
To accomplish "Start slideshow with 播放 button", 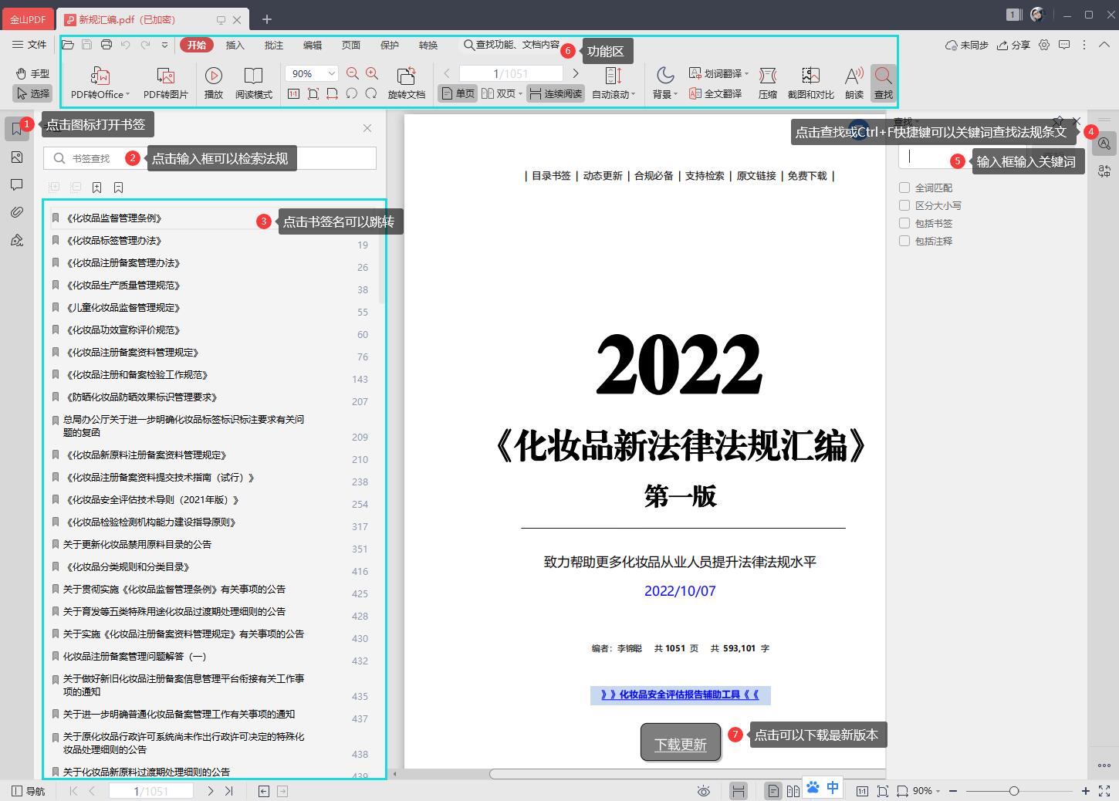I will 214,83.
